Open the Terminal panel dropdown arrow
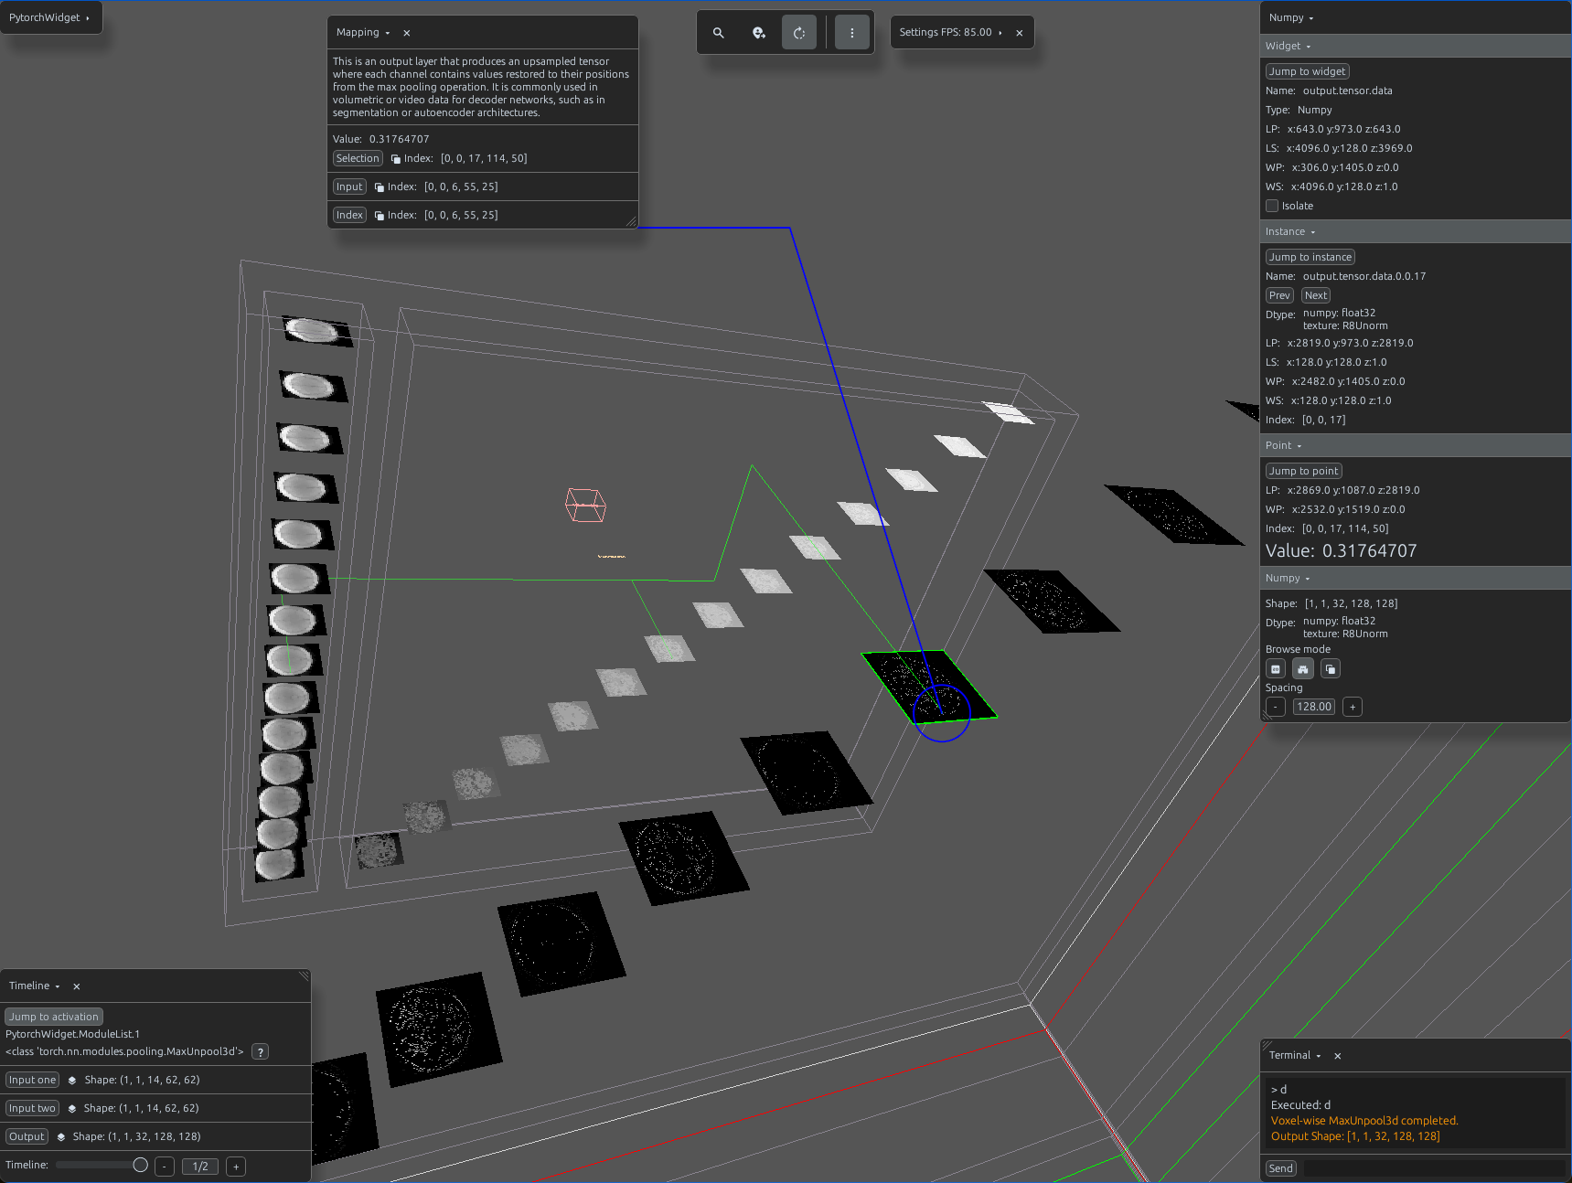 click(1319, 1056)
